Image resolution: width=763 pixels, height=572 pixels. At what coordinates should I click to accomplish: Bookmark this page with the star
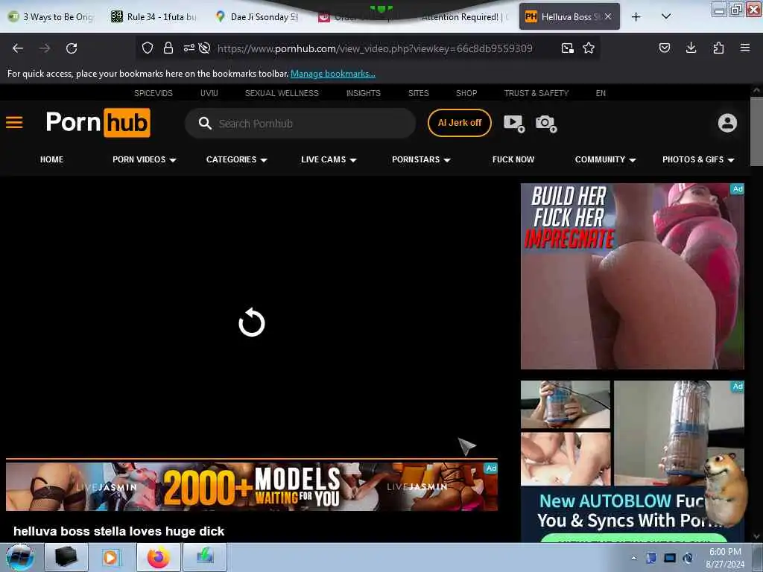point(589,48)
